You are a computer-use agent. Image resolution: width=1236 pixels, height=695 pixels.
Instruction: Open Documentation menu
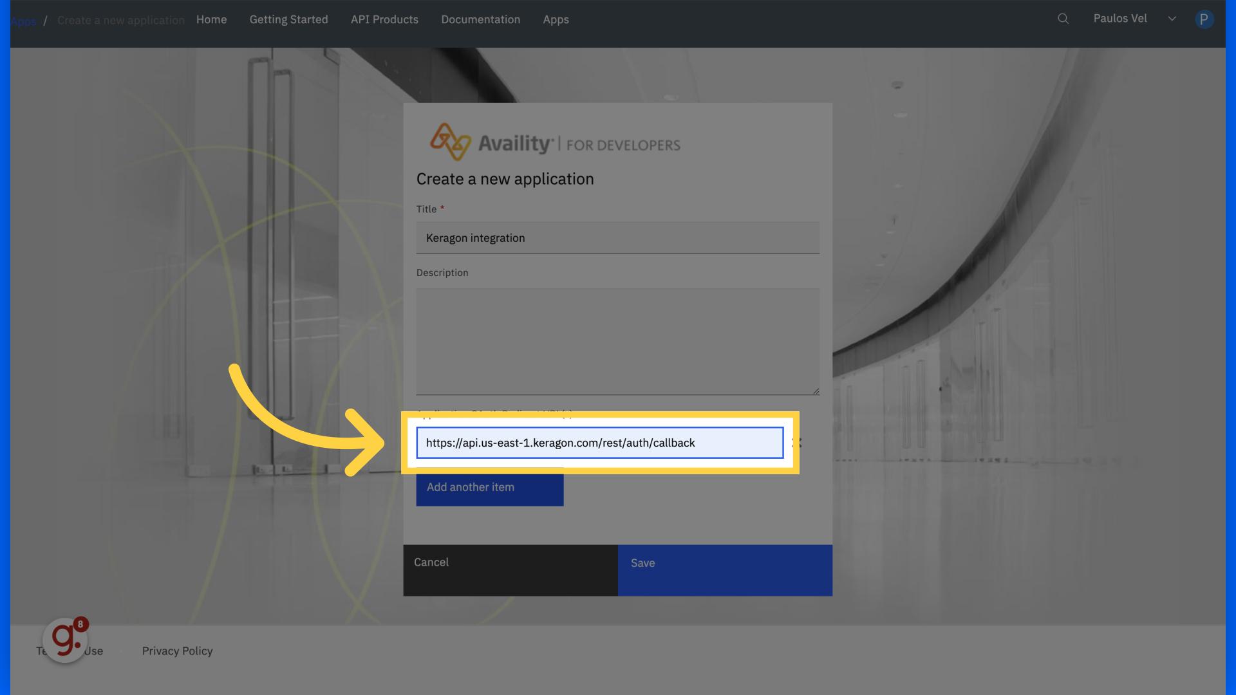(x=480, y=19)
